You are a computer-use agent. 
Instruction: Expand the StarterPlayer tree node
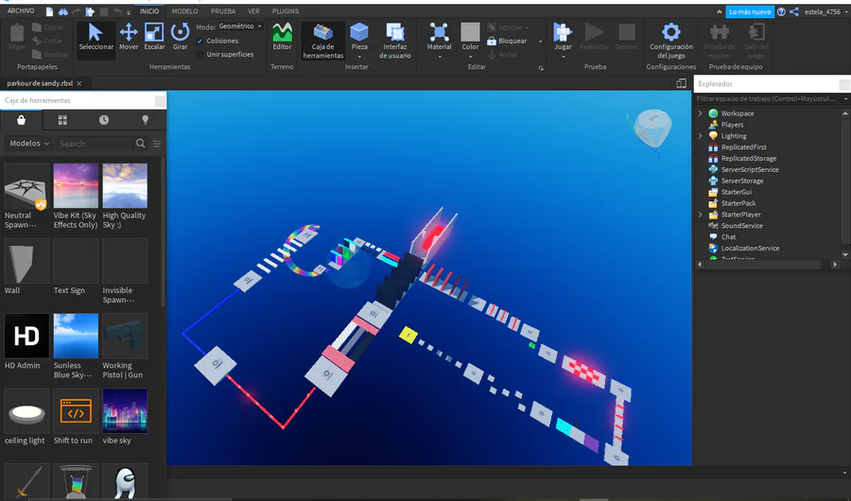(700, 215)
